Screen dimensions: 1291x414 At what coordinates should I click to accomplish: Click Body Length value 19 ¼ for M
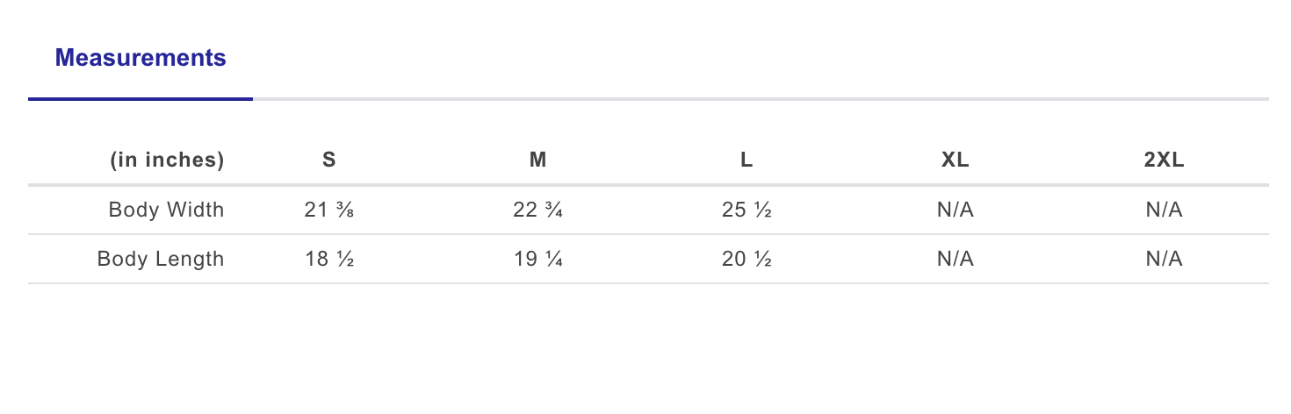538,260
